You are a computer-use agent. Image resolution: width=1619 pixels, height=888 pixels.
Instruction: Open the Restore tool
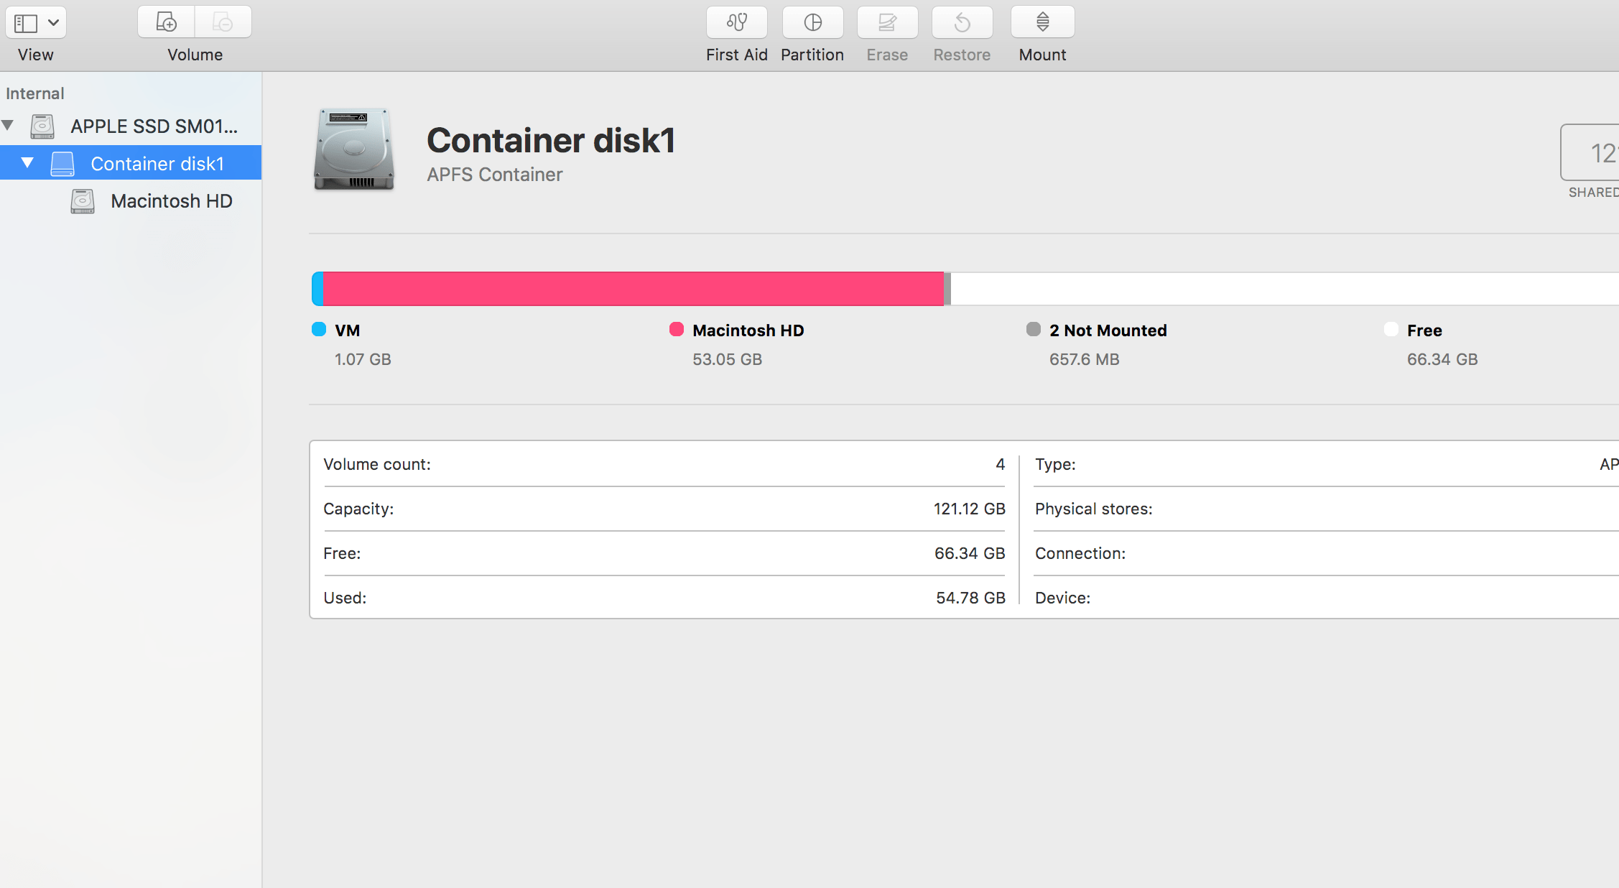(962, 22)
